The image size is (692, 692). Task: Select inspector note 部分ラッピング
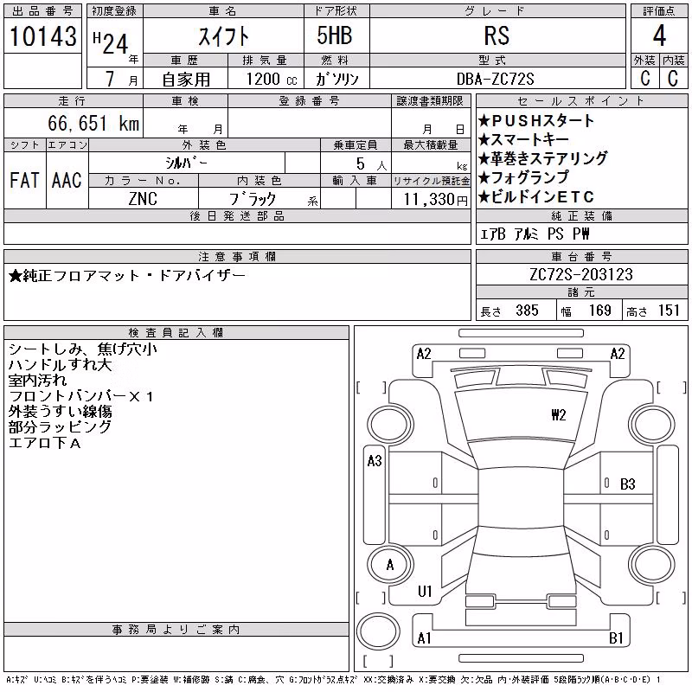click(60, 426)
